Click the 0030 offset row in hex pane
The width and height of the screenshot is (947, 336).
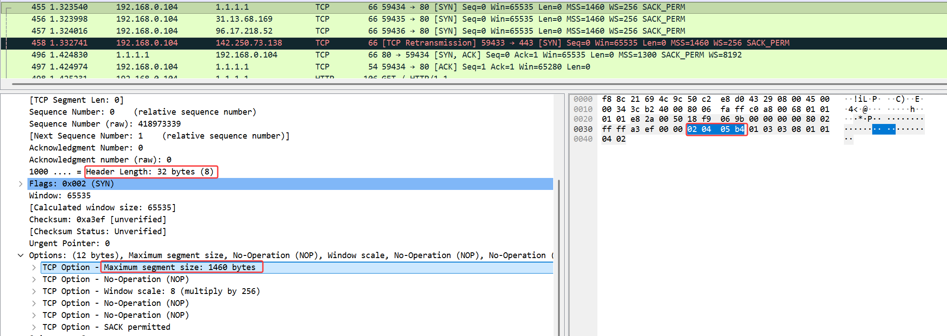pos(583,129)
